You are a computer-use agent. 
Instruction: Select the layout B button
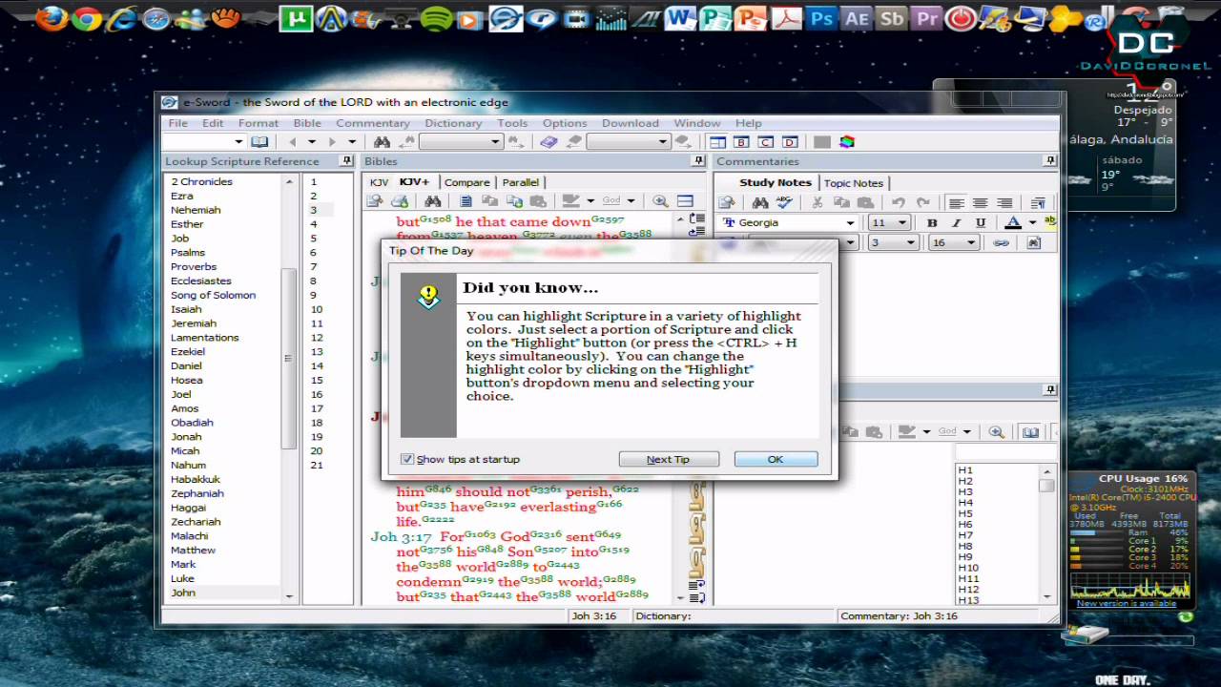[741, 142]
